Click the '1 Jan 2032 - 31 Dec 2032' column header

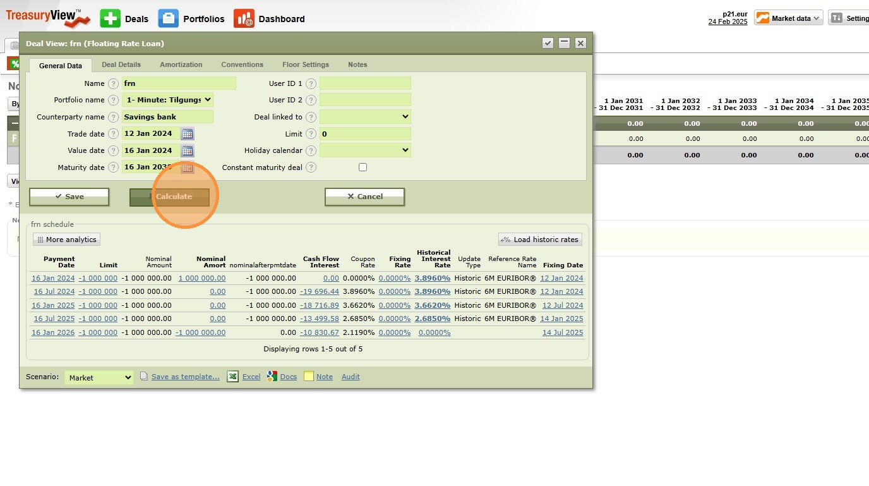coord(675,104)
